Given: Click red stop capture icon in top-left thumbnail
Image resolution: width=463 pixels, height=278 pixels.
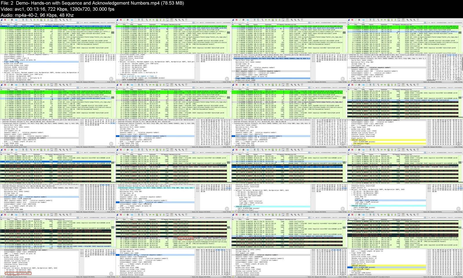Looking at the screenshot, I should click(x=5, y=20).
